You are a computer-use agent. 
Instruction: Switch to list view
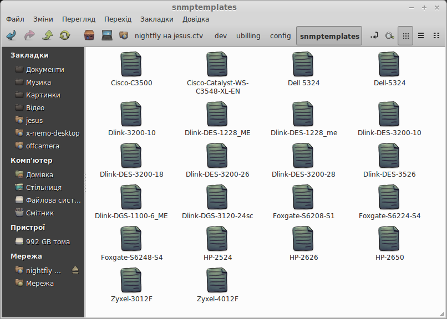(x=421, y=36)
